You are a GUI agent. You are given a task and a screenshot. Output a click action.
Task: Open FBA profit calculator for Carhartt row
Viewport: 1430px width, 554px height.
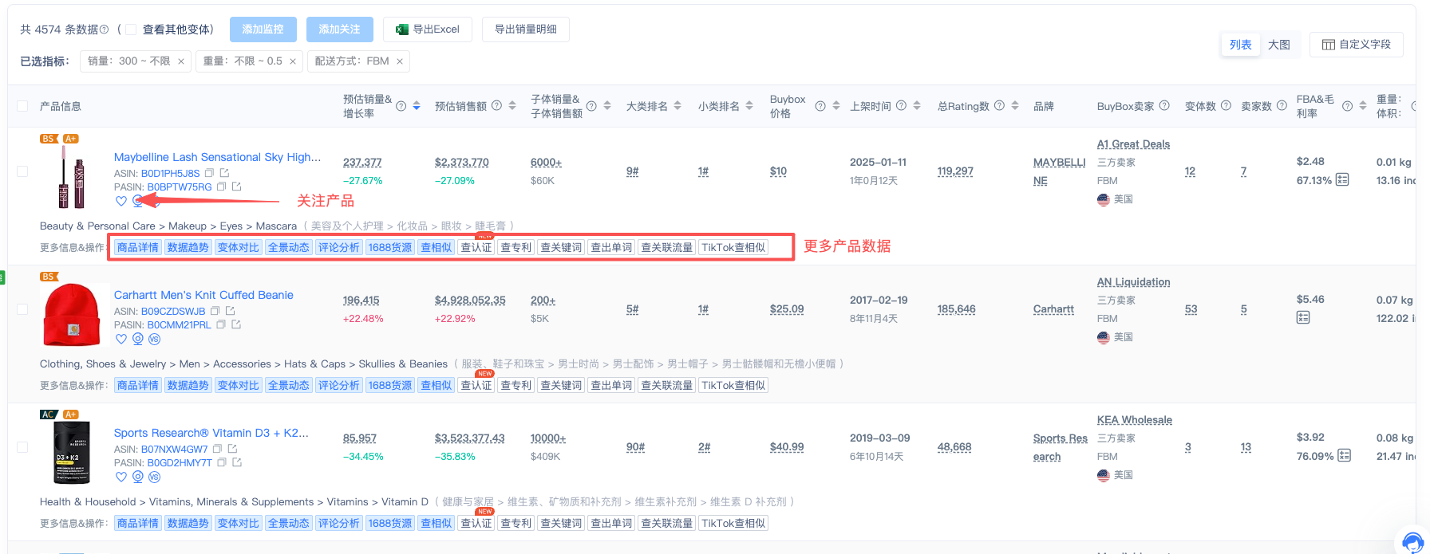[1303, 317]
